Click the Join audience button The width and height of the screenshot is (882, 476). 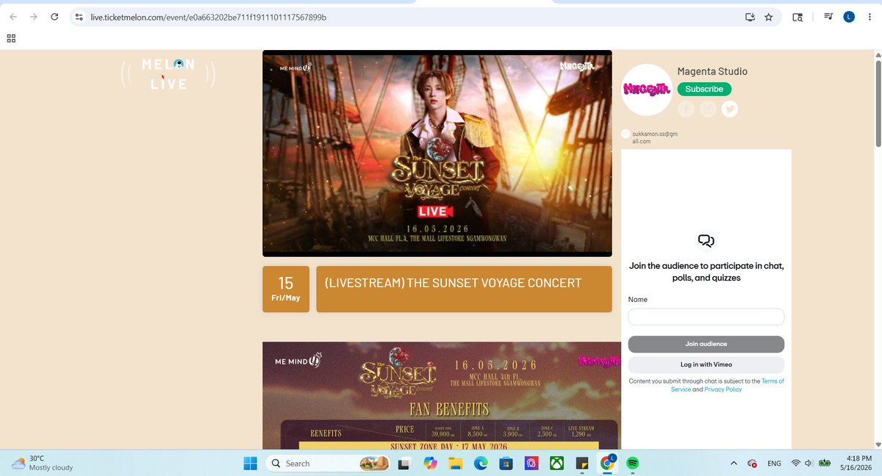pyautogui.click(x=706, y=344)
